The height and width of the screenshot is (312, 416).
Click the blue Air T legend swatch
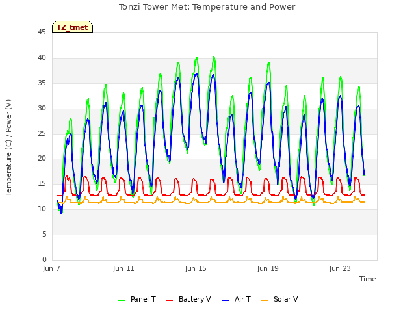point(225,300)
